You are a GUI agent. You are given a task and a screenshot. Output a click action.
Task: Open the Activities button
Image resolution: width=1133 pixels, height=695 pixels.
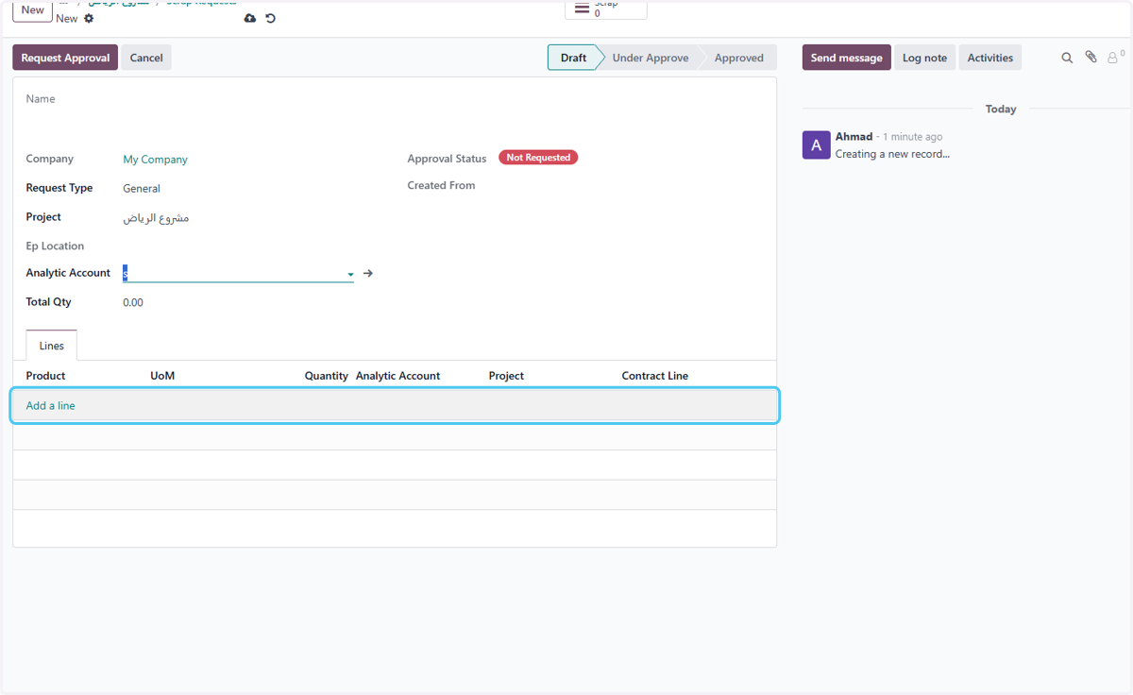[989, 58]
